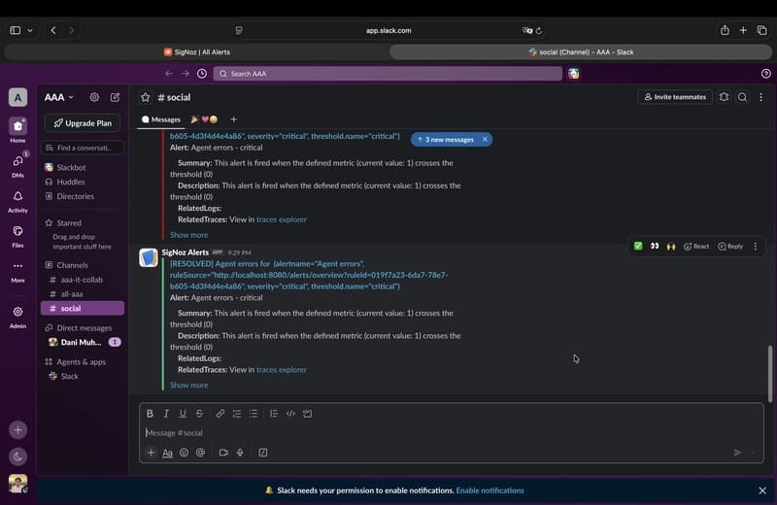Viewport: 777px width, 505px height.
Task: Open Huddles in the sidebar
Action: pos(70,182)
